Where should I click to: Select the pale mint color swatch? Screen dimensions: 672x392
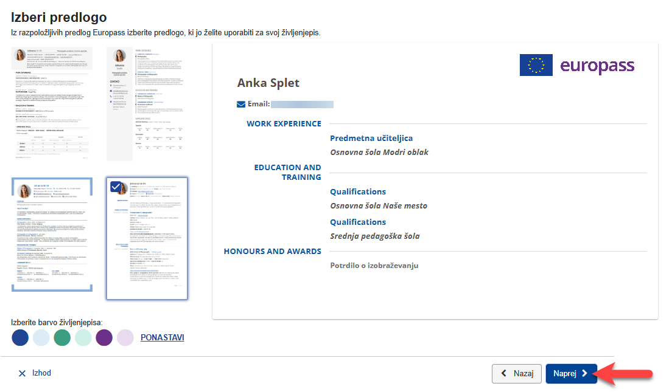83,338
